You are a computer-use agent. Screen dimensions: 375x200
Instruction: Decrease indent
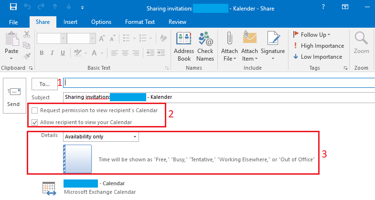[x=150, y=53]
